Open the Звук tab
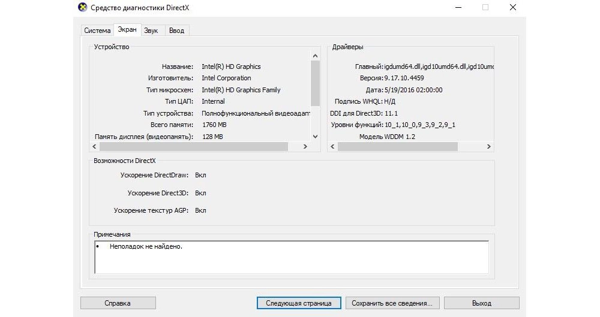The width and height of the screenshot is (600, 317). coord(151,31)
